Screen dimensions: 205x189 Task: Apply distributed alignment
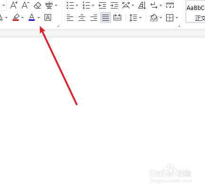117,17
